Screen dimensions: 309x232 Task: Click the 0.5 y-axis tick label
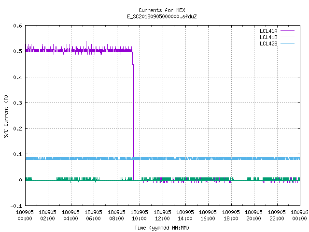pyautogui.click(x=17, y=51)
